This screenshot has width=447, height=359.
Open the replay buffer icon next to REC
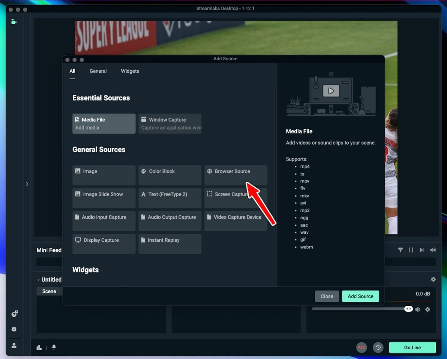[x=378, y=347]
